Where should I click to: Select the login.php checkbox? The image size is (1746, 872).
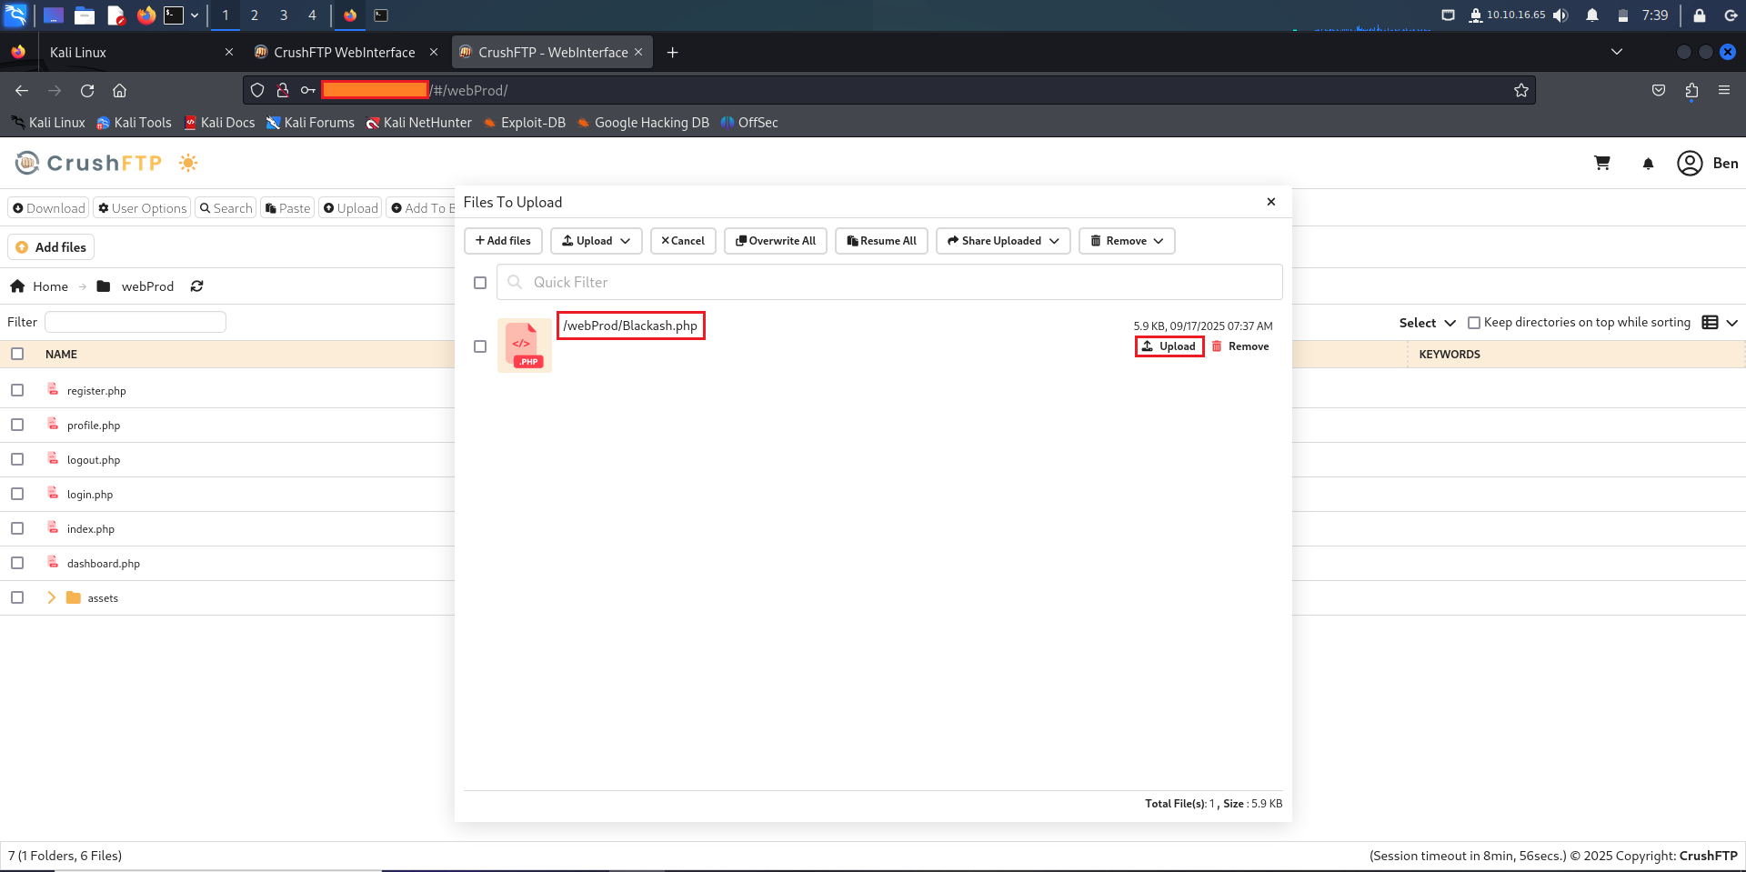17,494
